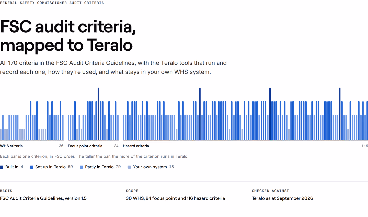Select the 'Partly in Teralo' legend label
Viewport: 368px width, 217px height.
click(99, 167)
